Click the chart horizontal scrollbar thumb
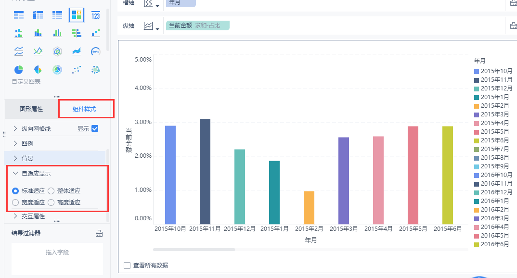This screenshot has height=278, width=517. [194, 250]
